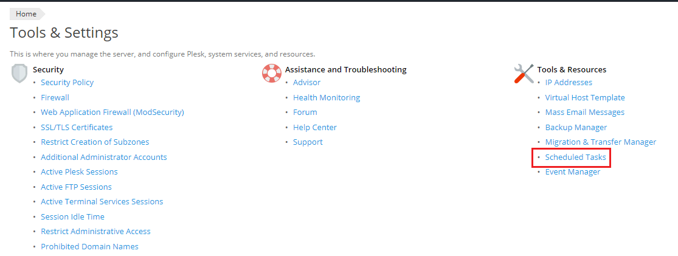Open Additional Administrator Accounts
Image resolution: width=678 pixels, height=256 pixels.
coord(103,157)
